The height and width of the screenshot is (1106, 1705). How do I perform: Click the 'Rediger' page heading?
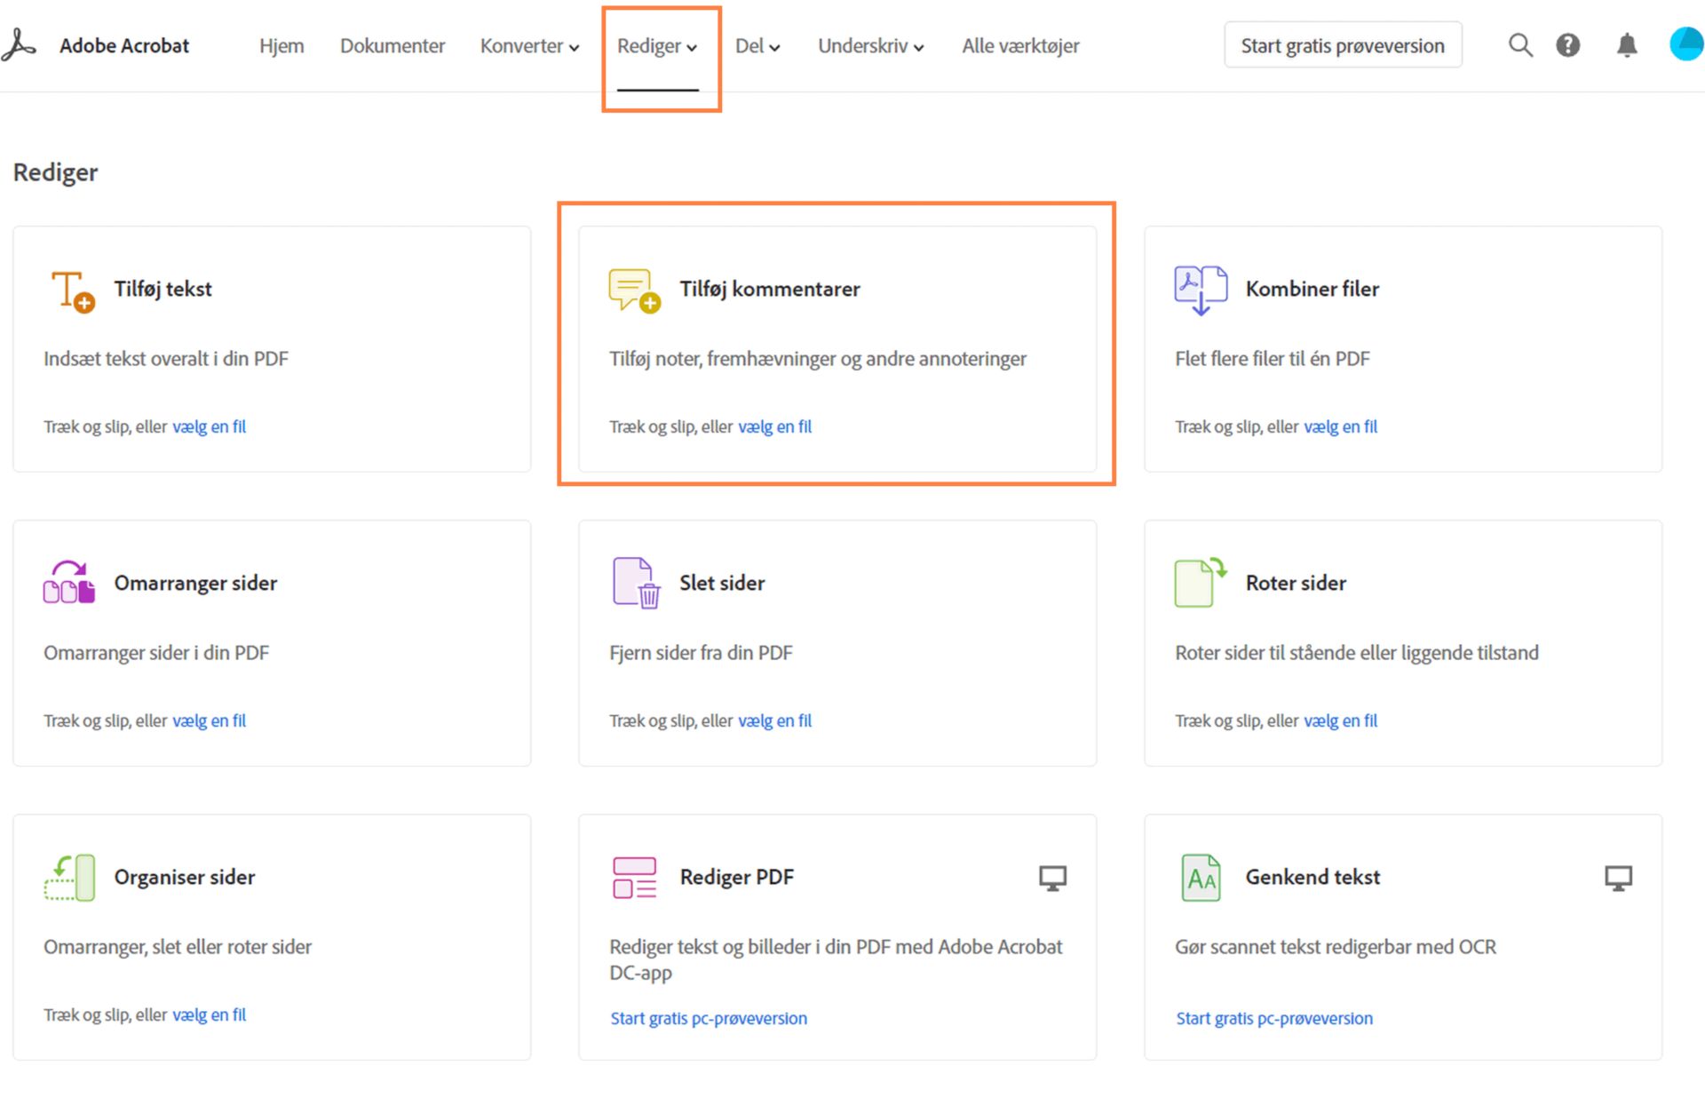55,172
